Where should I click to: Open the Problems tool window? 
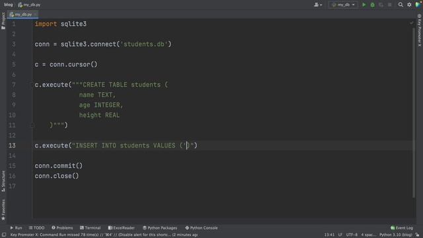(x=62, y=228)
